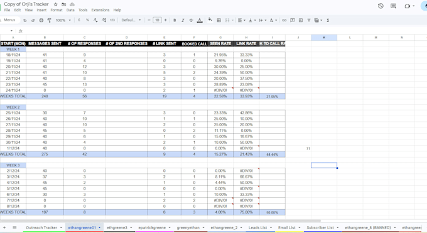Check cloud save status icon
The height and width of the screenshot is (233, 427).
[x=72, y=4]
